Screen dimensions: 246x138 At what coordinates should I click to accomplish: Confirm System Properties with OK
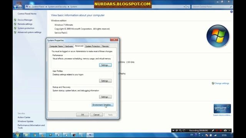(83, 115)
